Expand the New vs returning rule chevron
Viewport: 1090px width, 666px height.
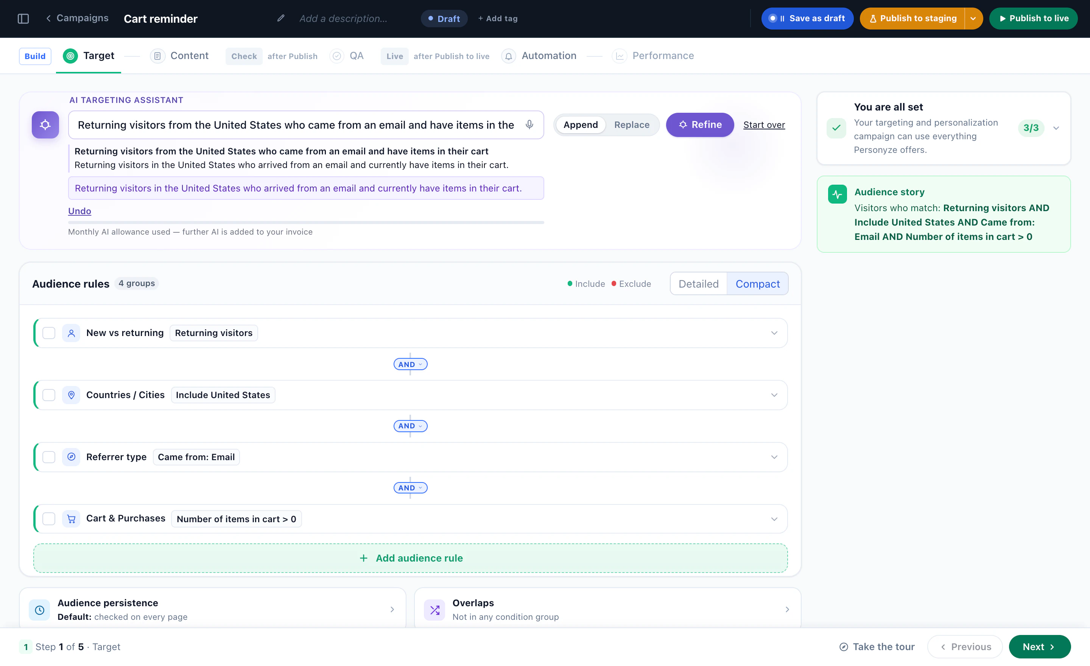(774, 333)
